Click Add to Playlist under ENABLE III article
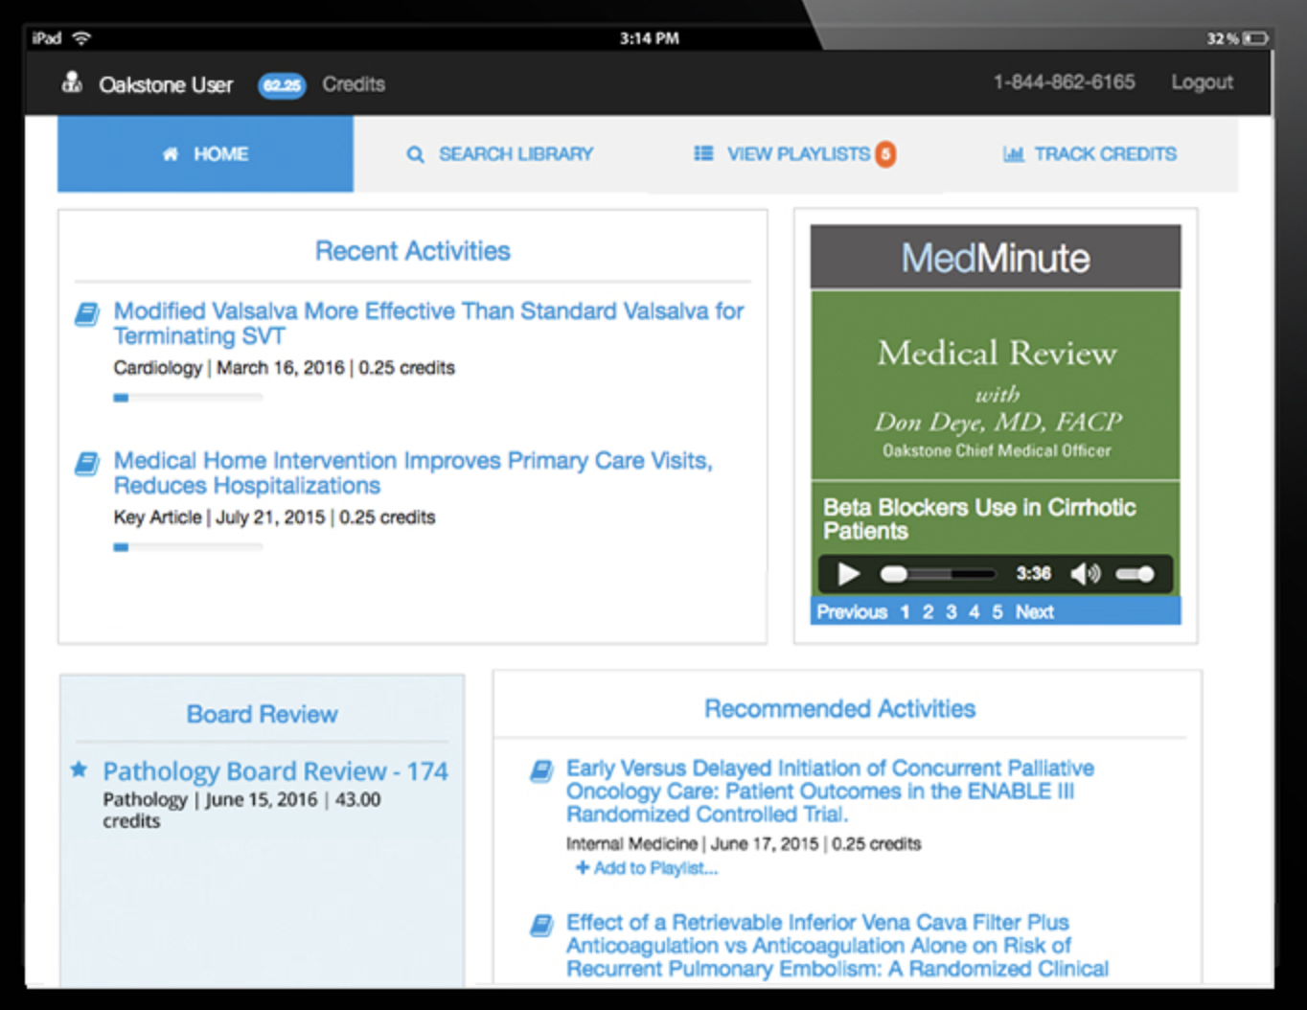The image size is (1307, 1010). (x=646, y=868)
